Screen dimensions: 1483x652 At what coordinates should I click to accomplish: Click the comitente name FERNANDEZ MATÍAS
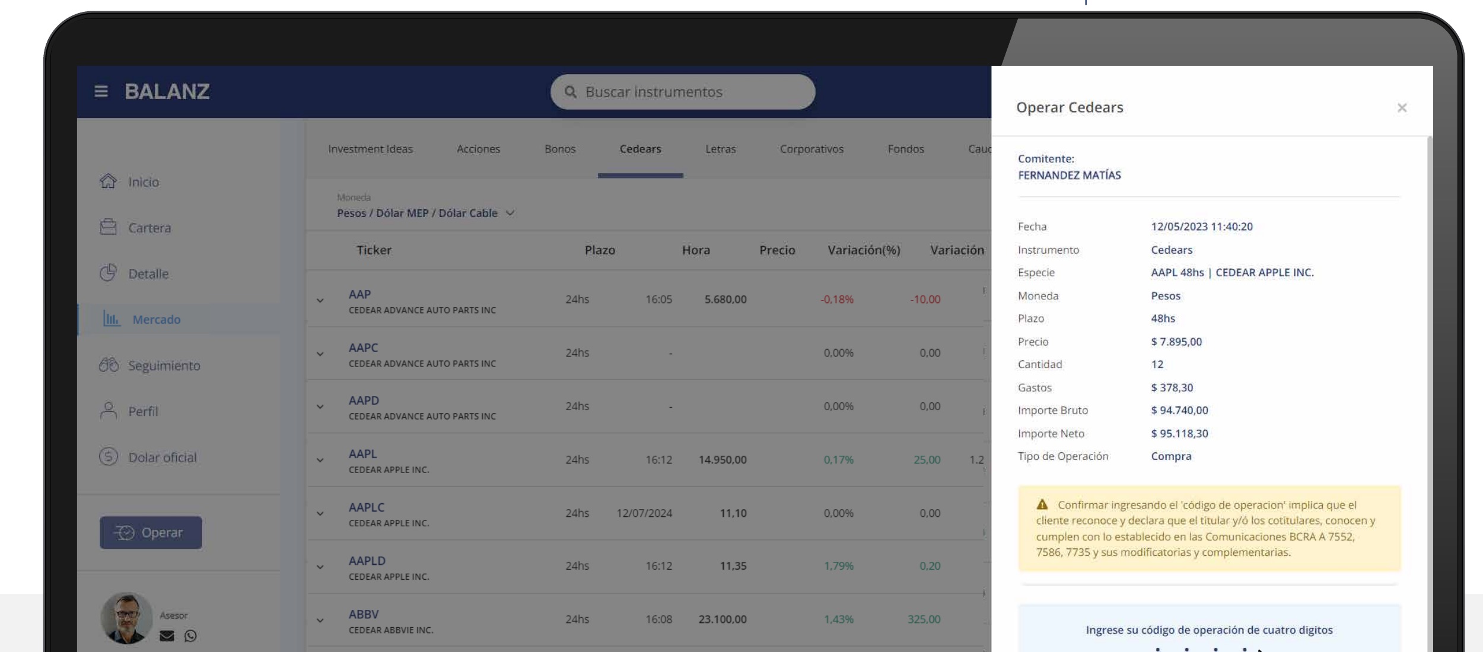(1070, 175)
